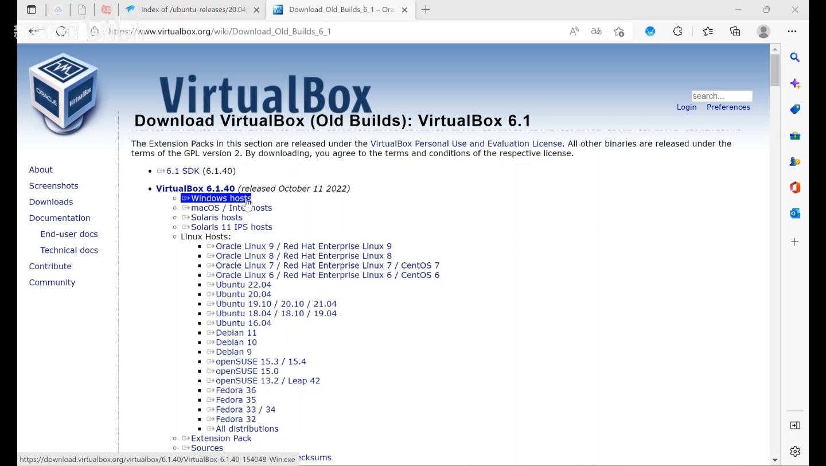Open the Contribute navigation link

pos(50,266)
